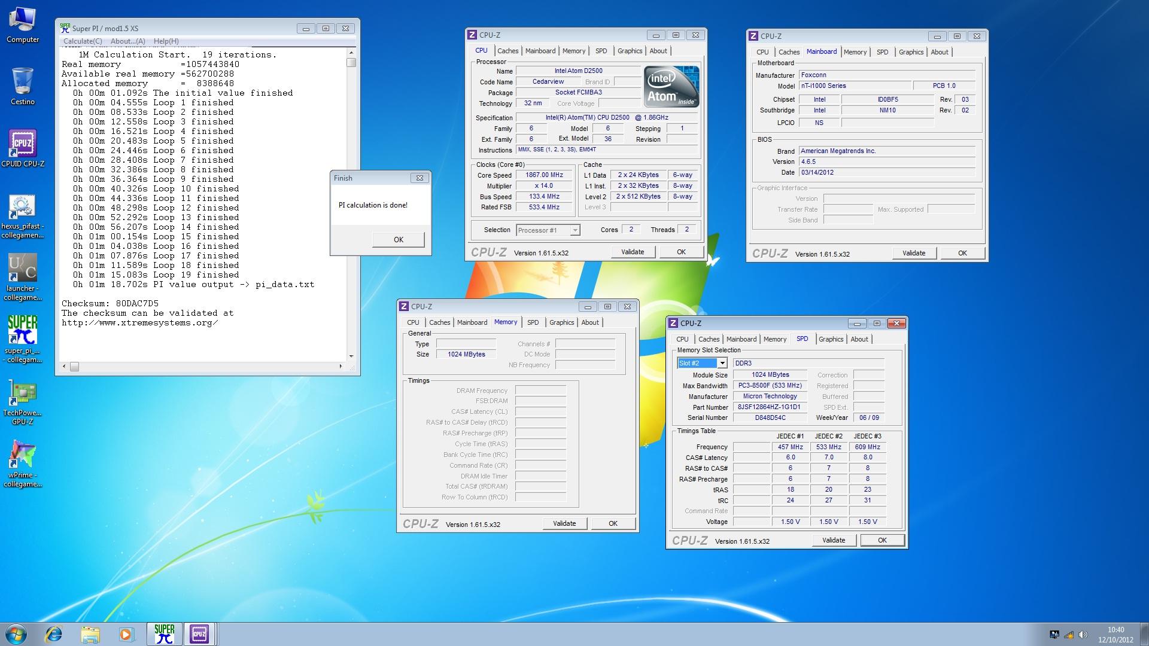
Task: Click the Manufacturer Foxconn field
Action: pyautogui.click(x=887, y=75)
